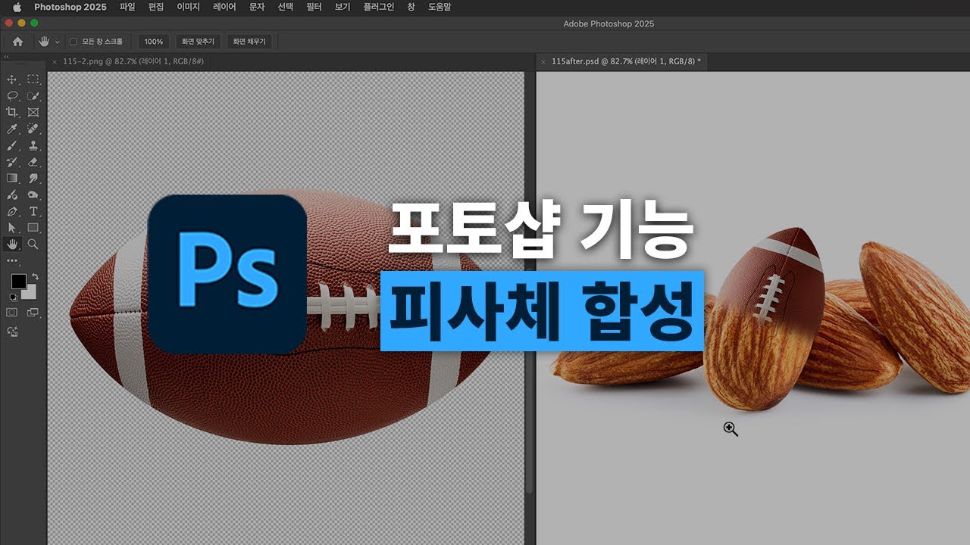Toggle Quick Mask mode

point(12,312)
